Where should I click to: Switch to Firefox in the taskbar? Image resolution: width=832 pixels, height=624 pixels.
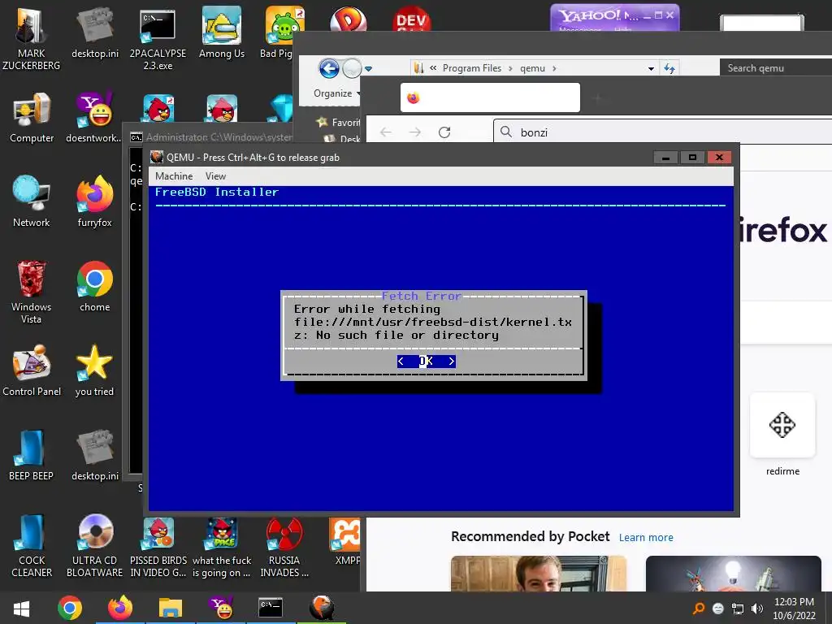click(x=120, y=608)
